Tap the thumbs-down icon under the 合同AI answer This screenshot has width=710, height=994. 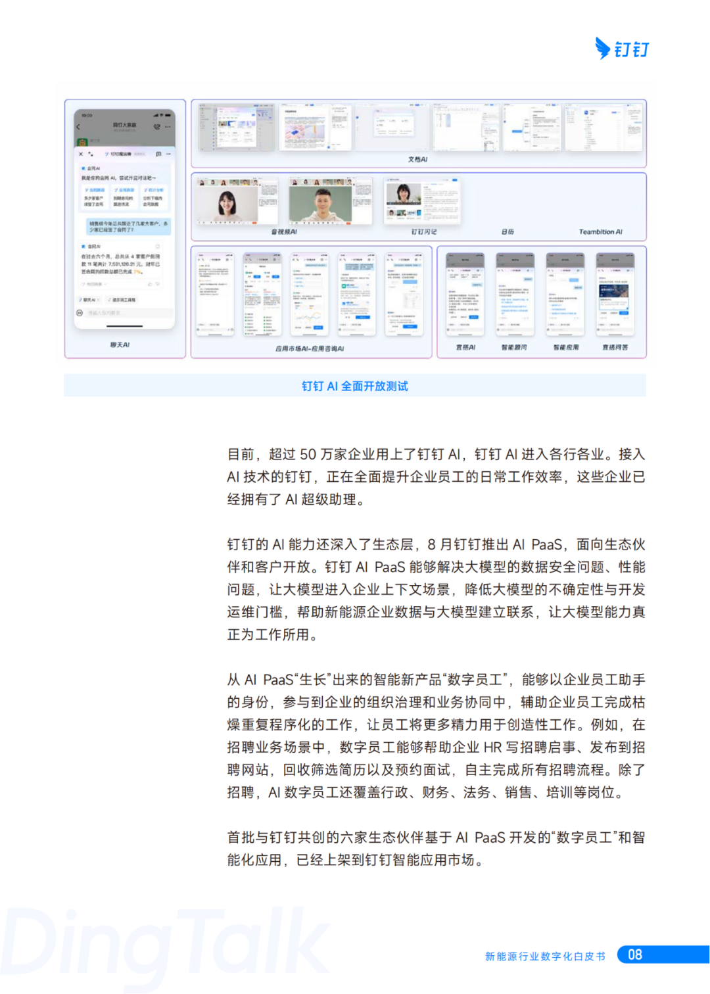[x=158, y=284]
